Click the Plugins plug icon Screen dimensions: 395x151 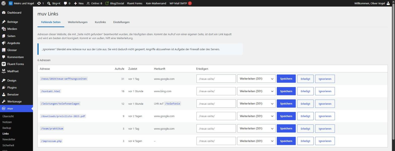point(4,88)
